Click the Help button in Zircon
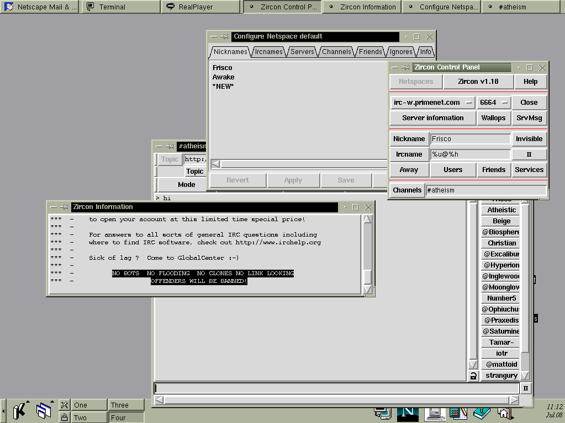The height and width of the screenshot is (423, 565). [x=530, y=82]
